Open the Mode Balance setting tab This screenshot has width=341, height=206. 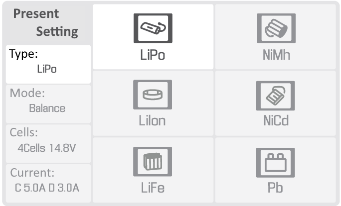pos(48,104)
